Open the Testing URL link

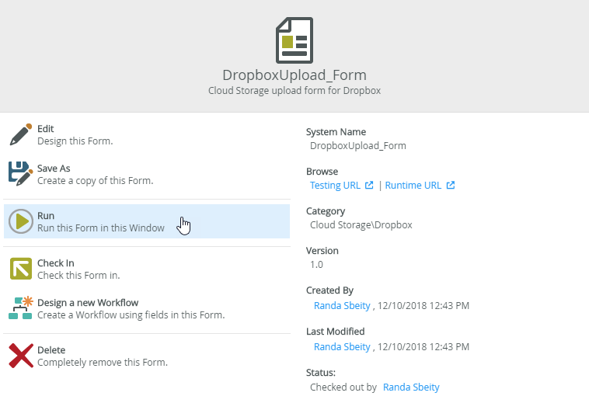tap(335, 186)
